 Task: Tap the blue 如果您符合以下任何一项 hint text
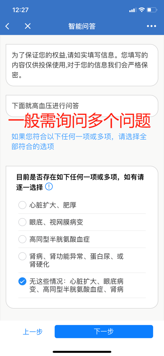(x=79, y=141)
